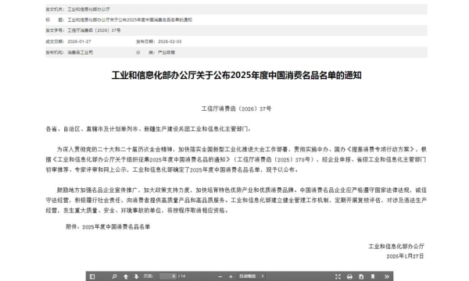The height and width of the screenshot is (281, 469).
Task: Go to the next PDF page
Action: 136,276
